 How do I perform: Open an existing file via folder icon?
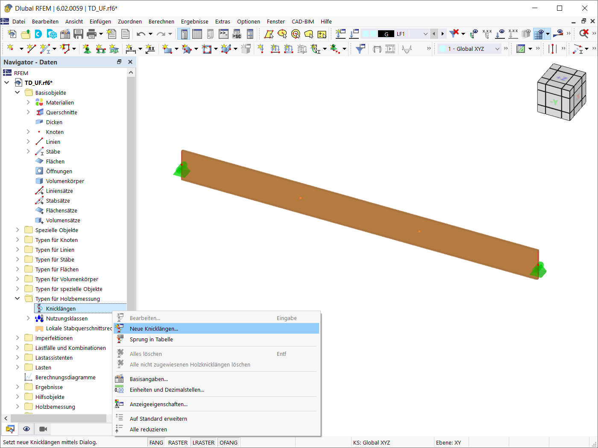click(x=26, y=34)
